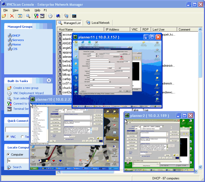This screenshot has width=205, height=182.
Task: Click the CIS group network icon
Action: [x=10, y=49]
